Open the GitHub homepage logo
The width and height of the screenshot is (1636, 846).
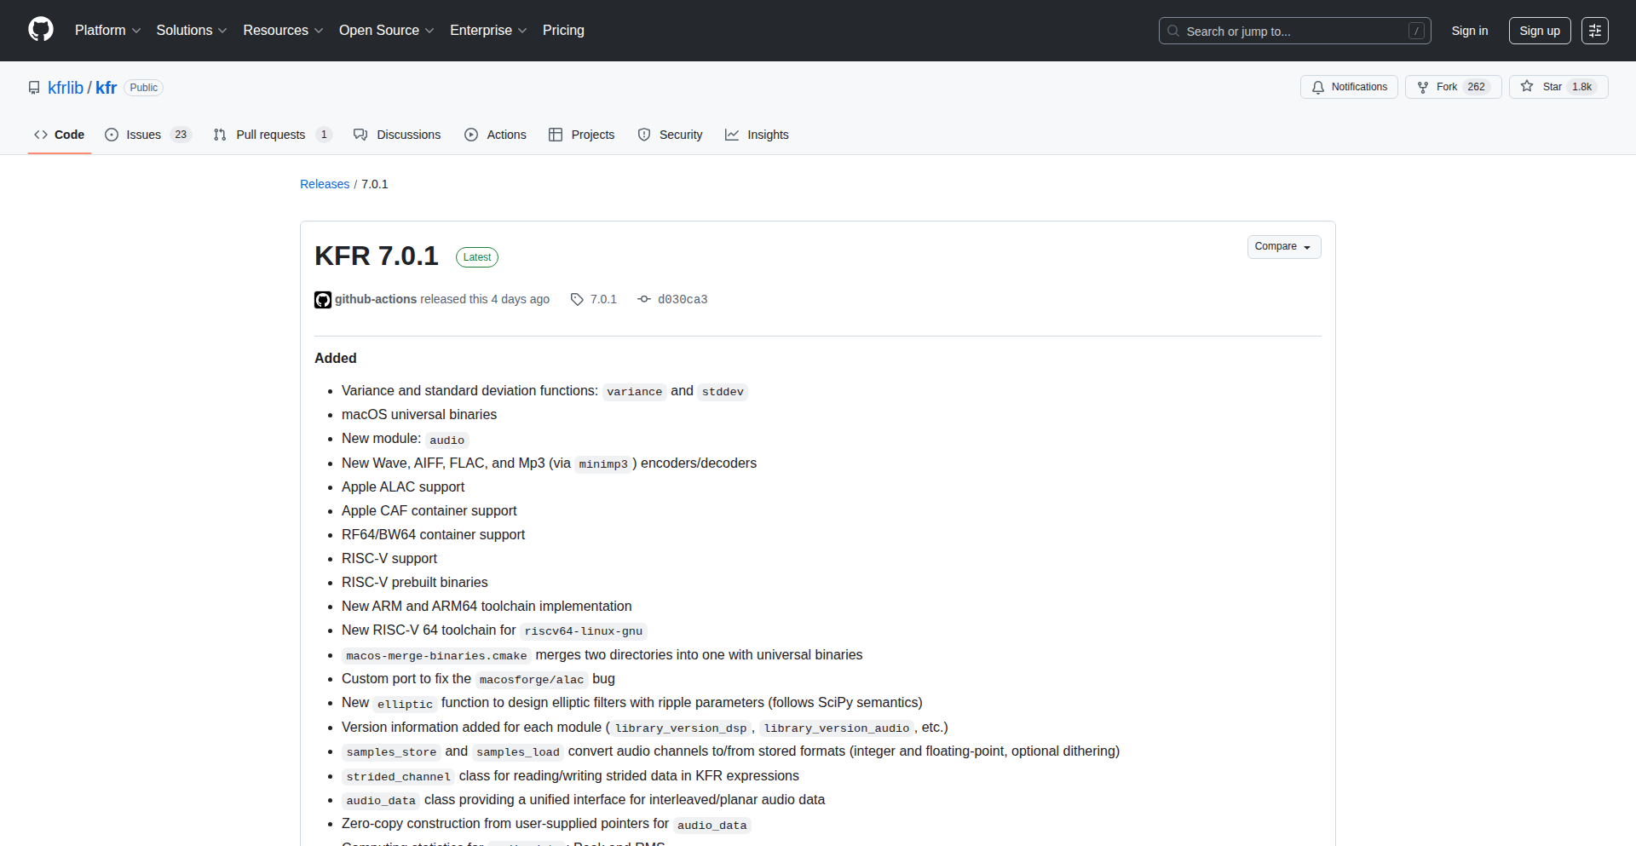[41, 30]
